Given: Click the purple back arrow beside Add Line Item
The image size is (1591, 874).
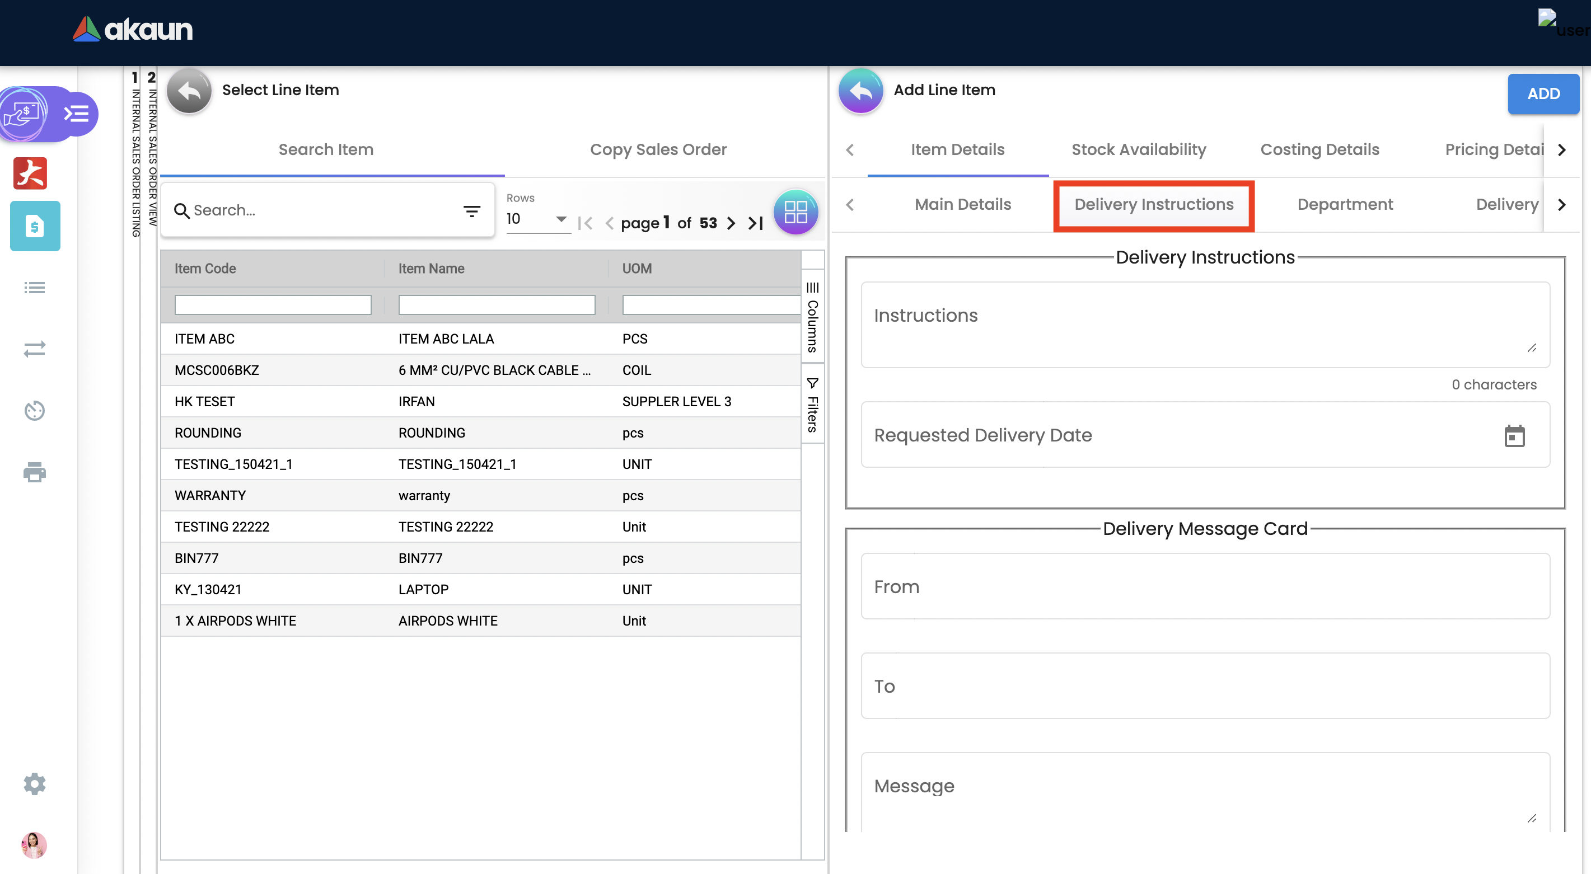Looking at the screenshot, I should (860, 91).
